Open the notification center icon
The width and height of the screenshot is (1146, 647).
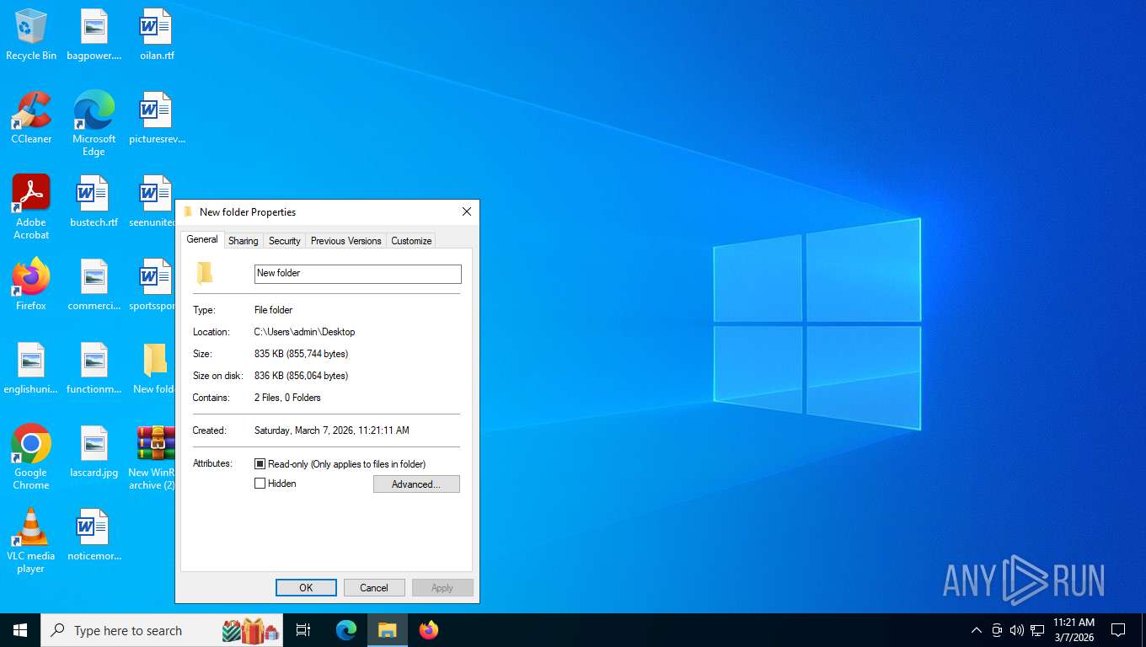[x=1118, y=630]
